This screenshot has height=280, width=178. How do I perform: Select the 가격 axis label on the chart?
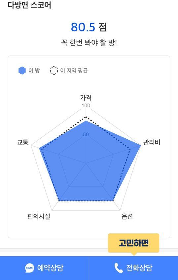tap(86, 98)
